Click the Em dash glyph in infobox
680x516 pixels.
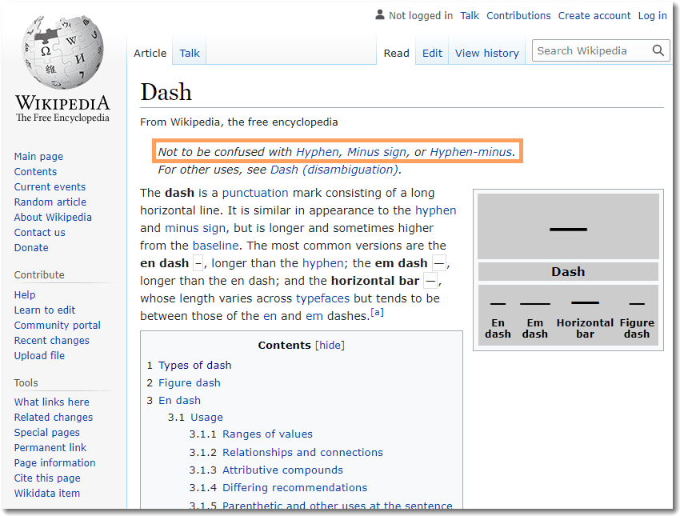pos(534,303)
